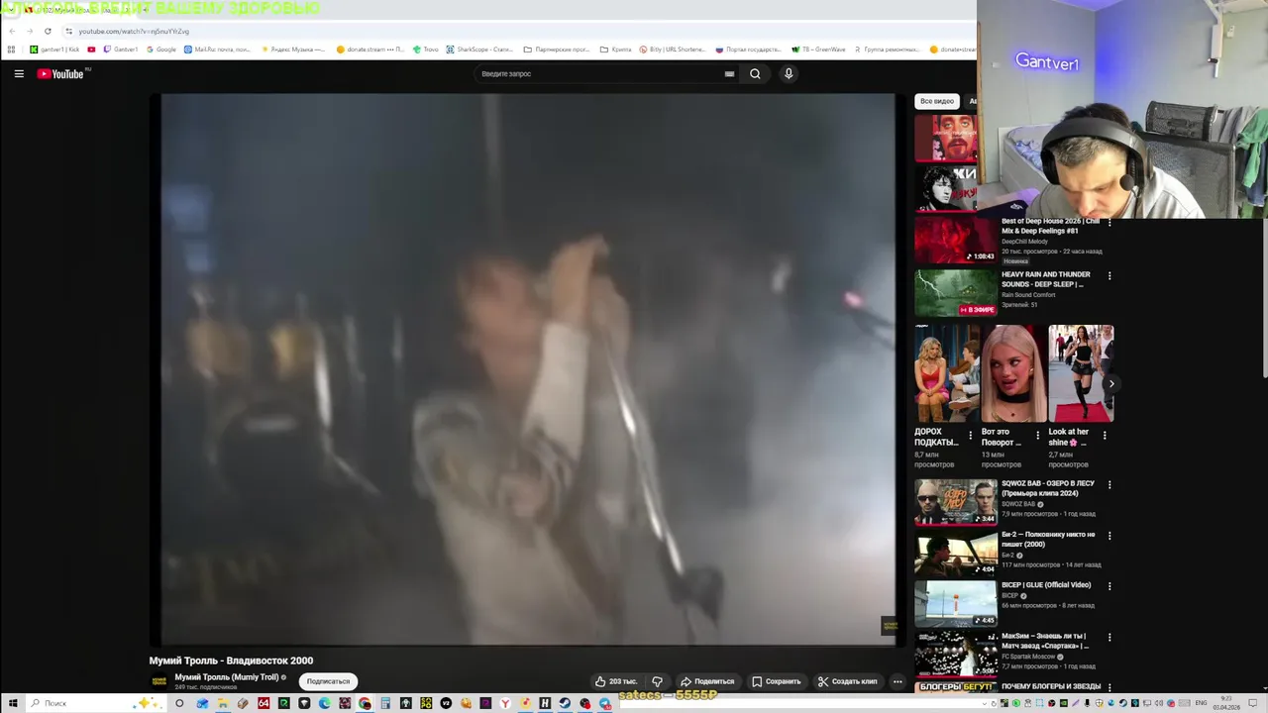
Task: Open the Крипта bookmarks folder
Action: point(616,50)
